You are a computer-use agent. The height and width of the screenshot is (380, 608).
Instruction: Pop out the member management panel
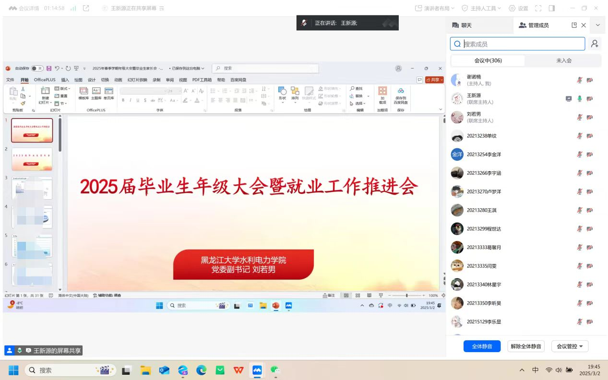(x=574, y=25)
